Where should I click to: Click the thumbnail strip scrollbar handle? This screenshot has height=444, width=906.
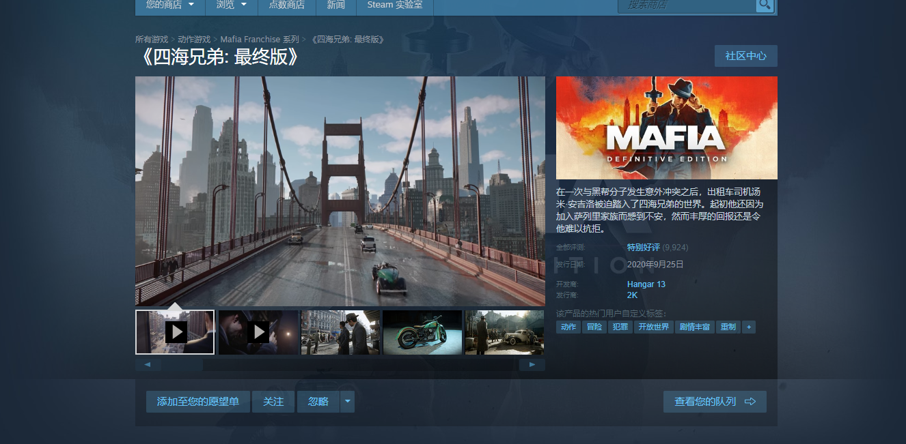182,365
